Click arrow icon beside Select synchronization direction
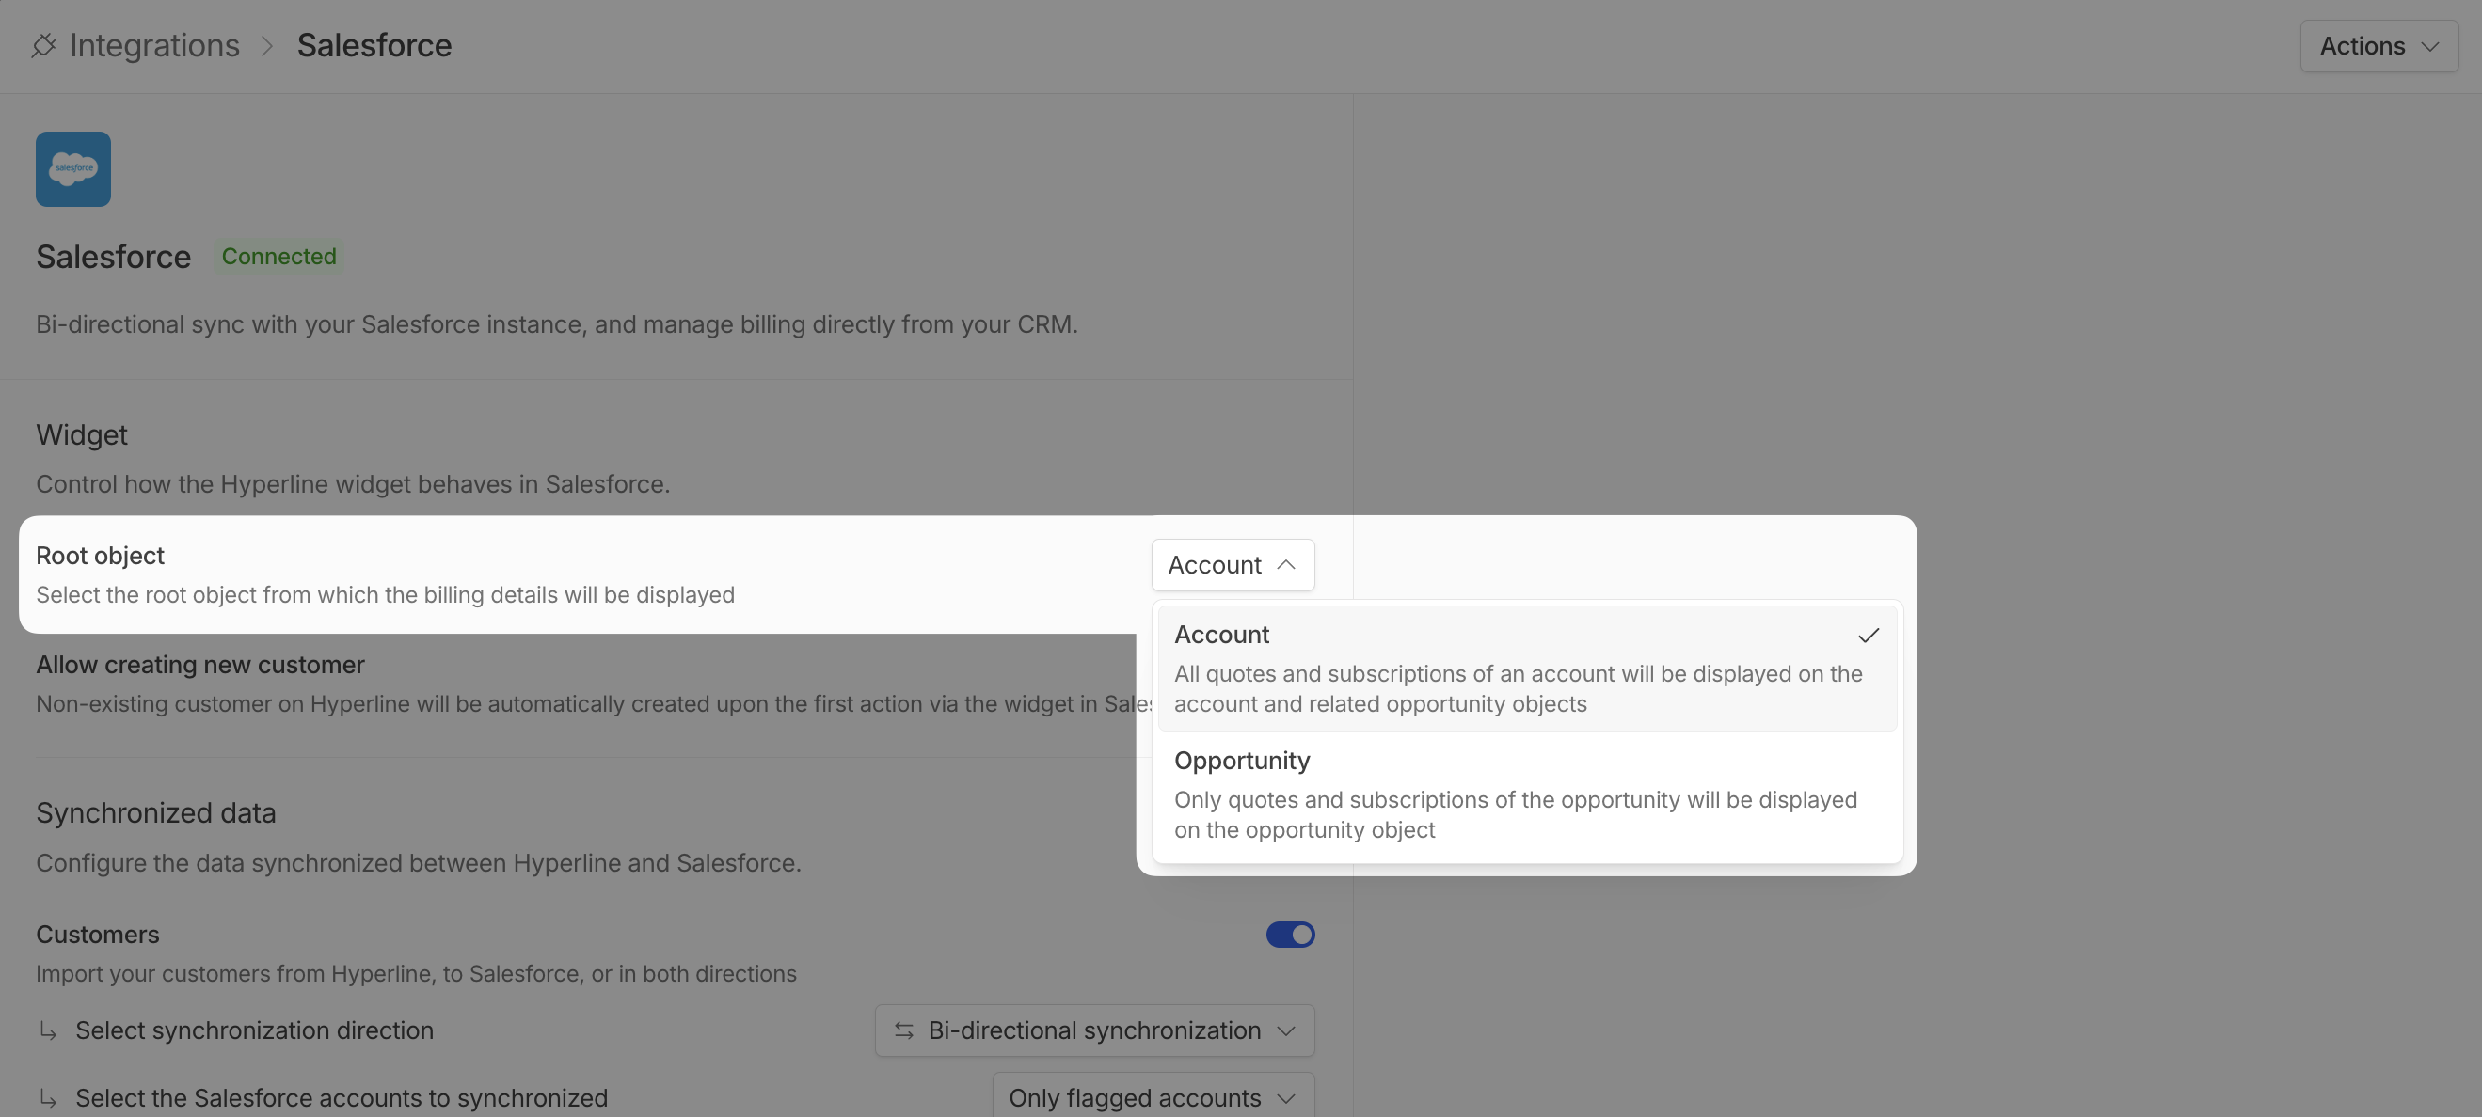The image size is (2482, 1117). pyautogui.click(x=48, y=1030)
